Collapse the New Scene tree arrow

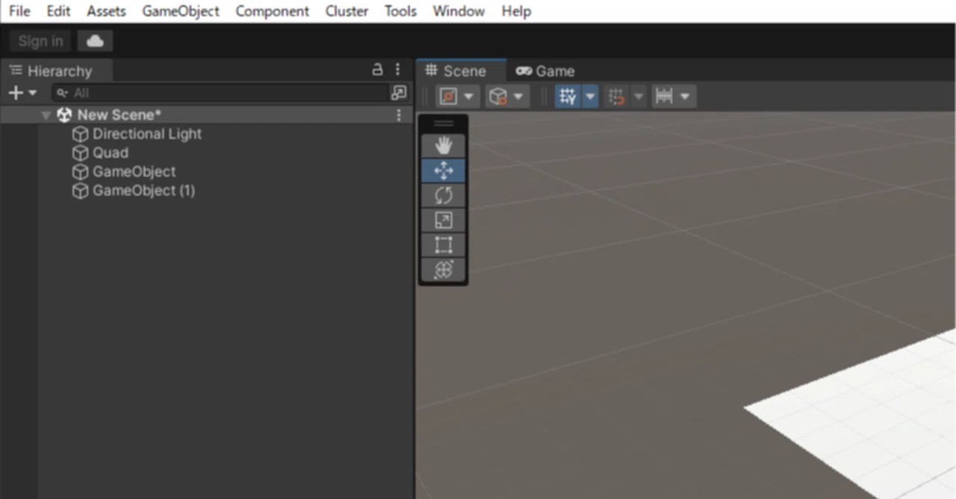[x=46, y=115]
